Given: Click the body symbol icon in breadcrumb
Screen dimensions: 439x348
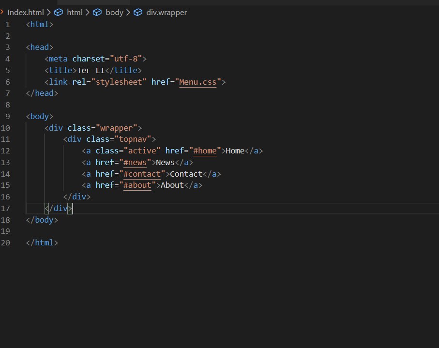Looking at the screenshot, I should (97, 12).
